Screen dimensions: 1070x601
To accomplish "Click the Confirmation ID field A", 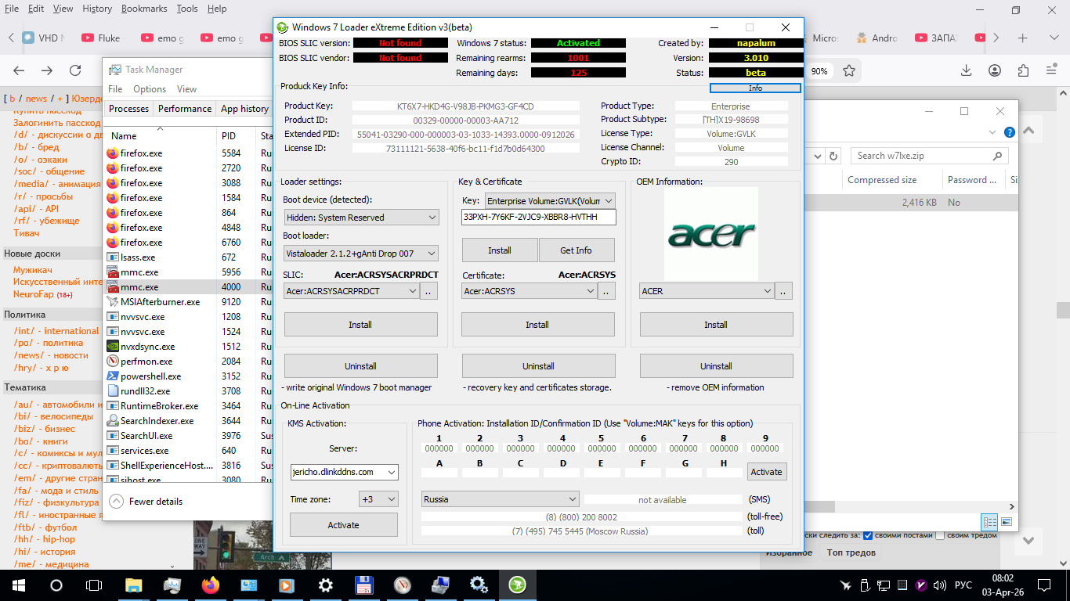I will point(439,472).
